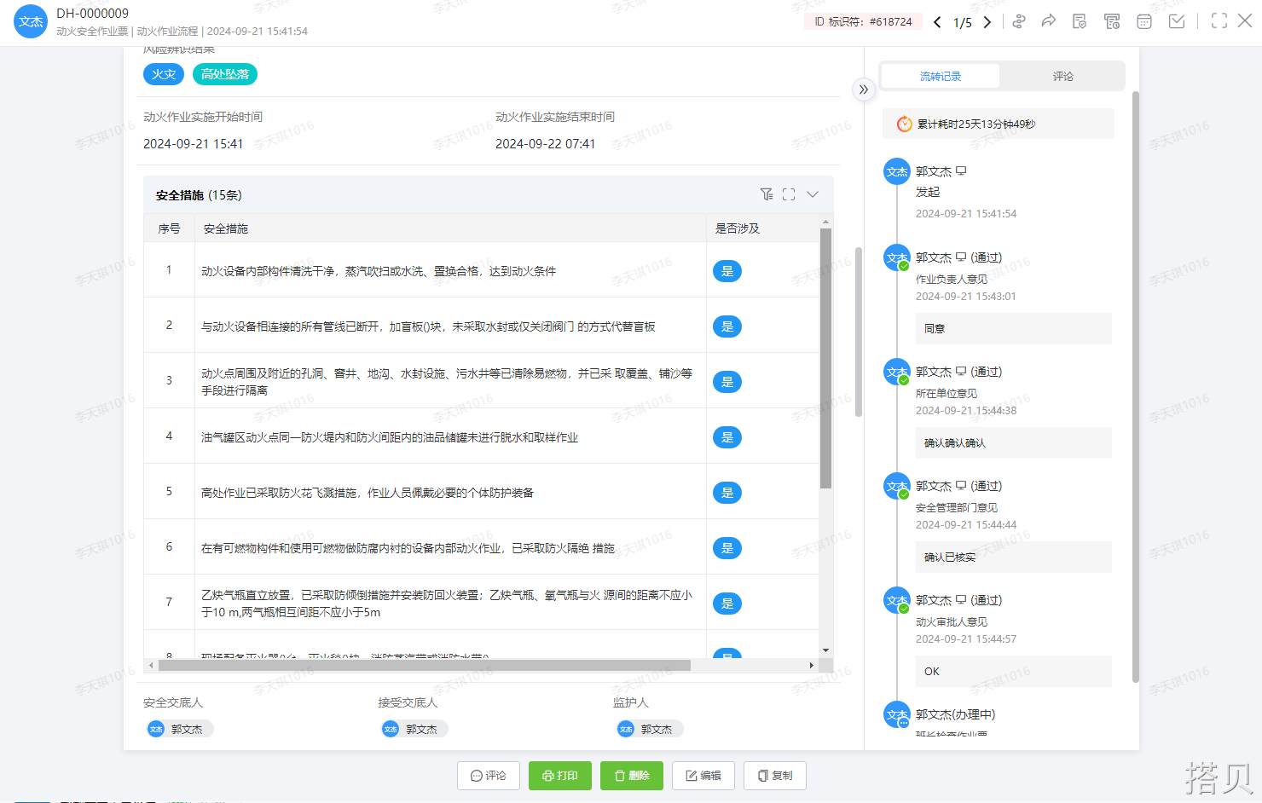The width and height of the screenshot is (1262, 803).
Task: Collapse the 安全措施 section chevron
Action: [x=813, y=194]
